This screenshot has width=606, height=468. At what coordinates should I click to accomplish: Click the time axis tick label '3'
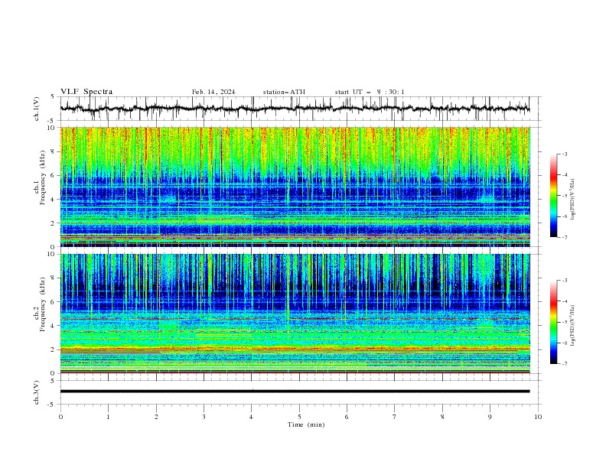204,417
